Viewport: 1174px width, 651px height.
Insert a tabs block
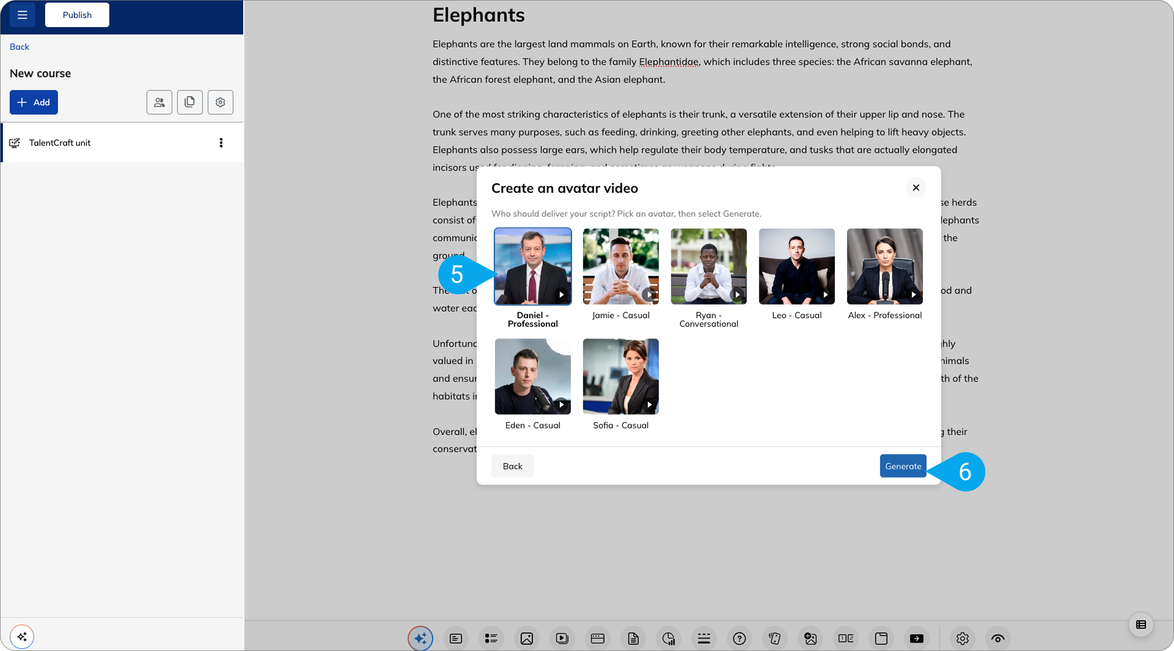[881, 638]
